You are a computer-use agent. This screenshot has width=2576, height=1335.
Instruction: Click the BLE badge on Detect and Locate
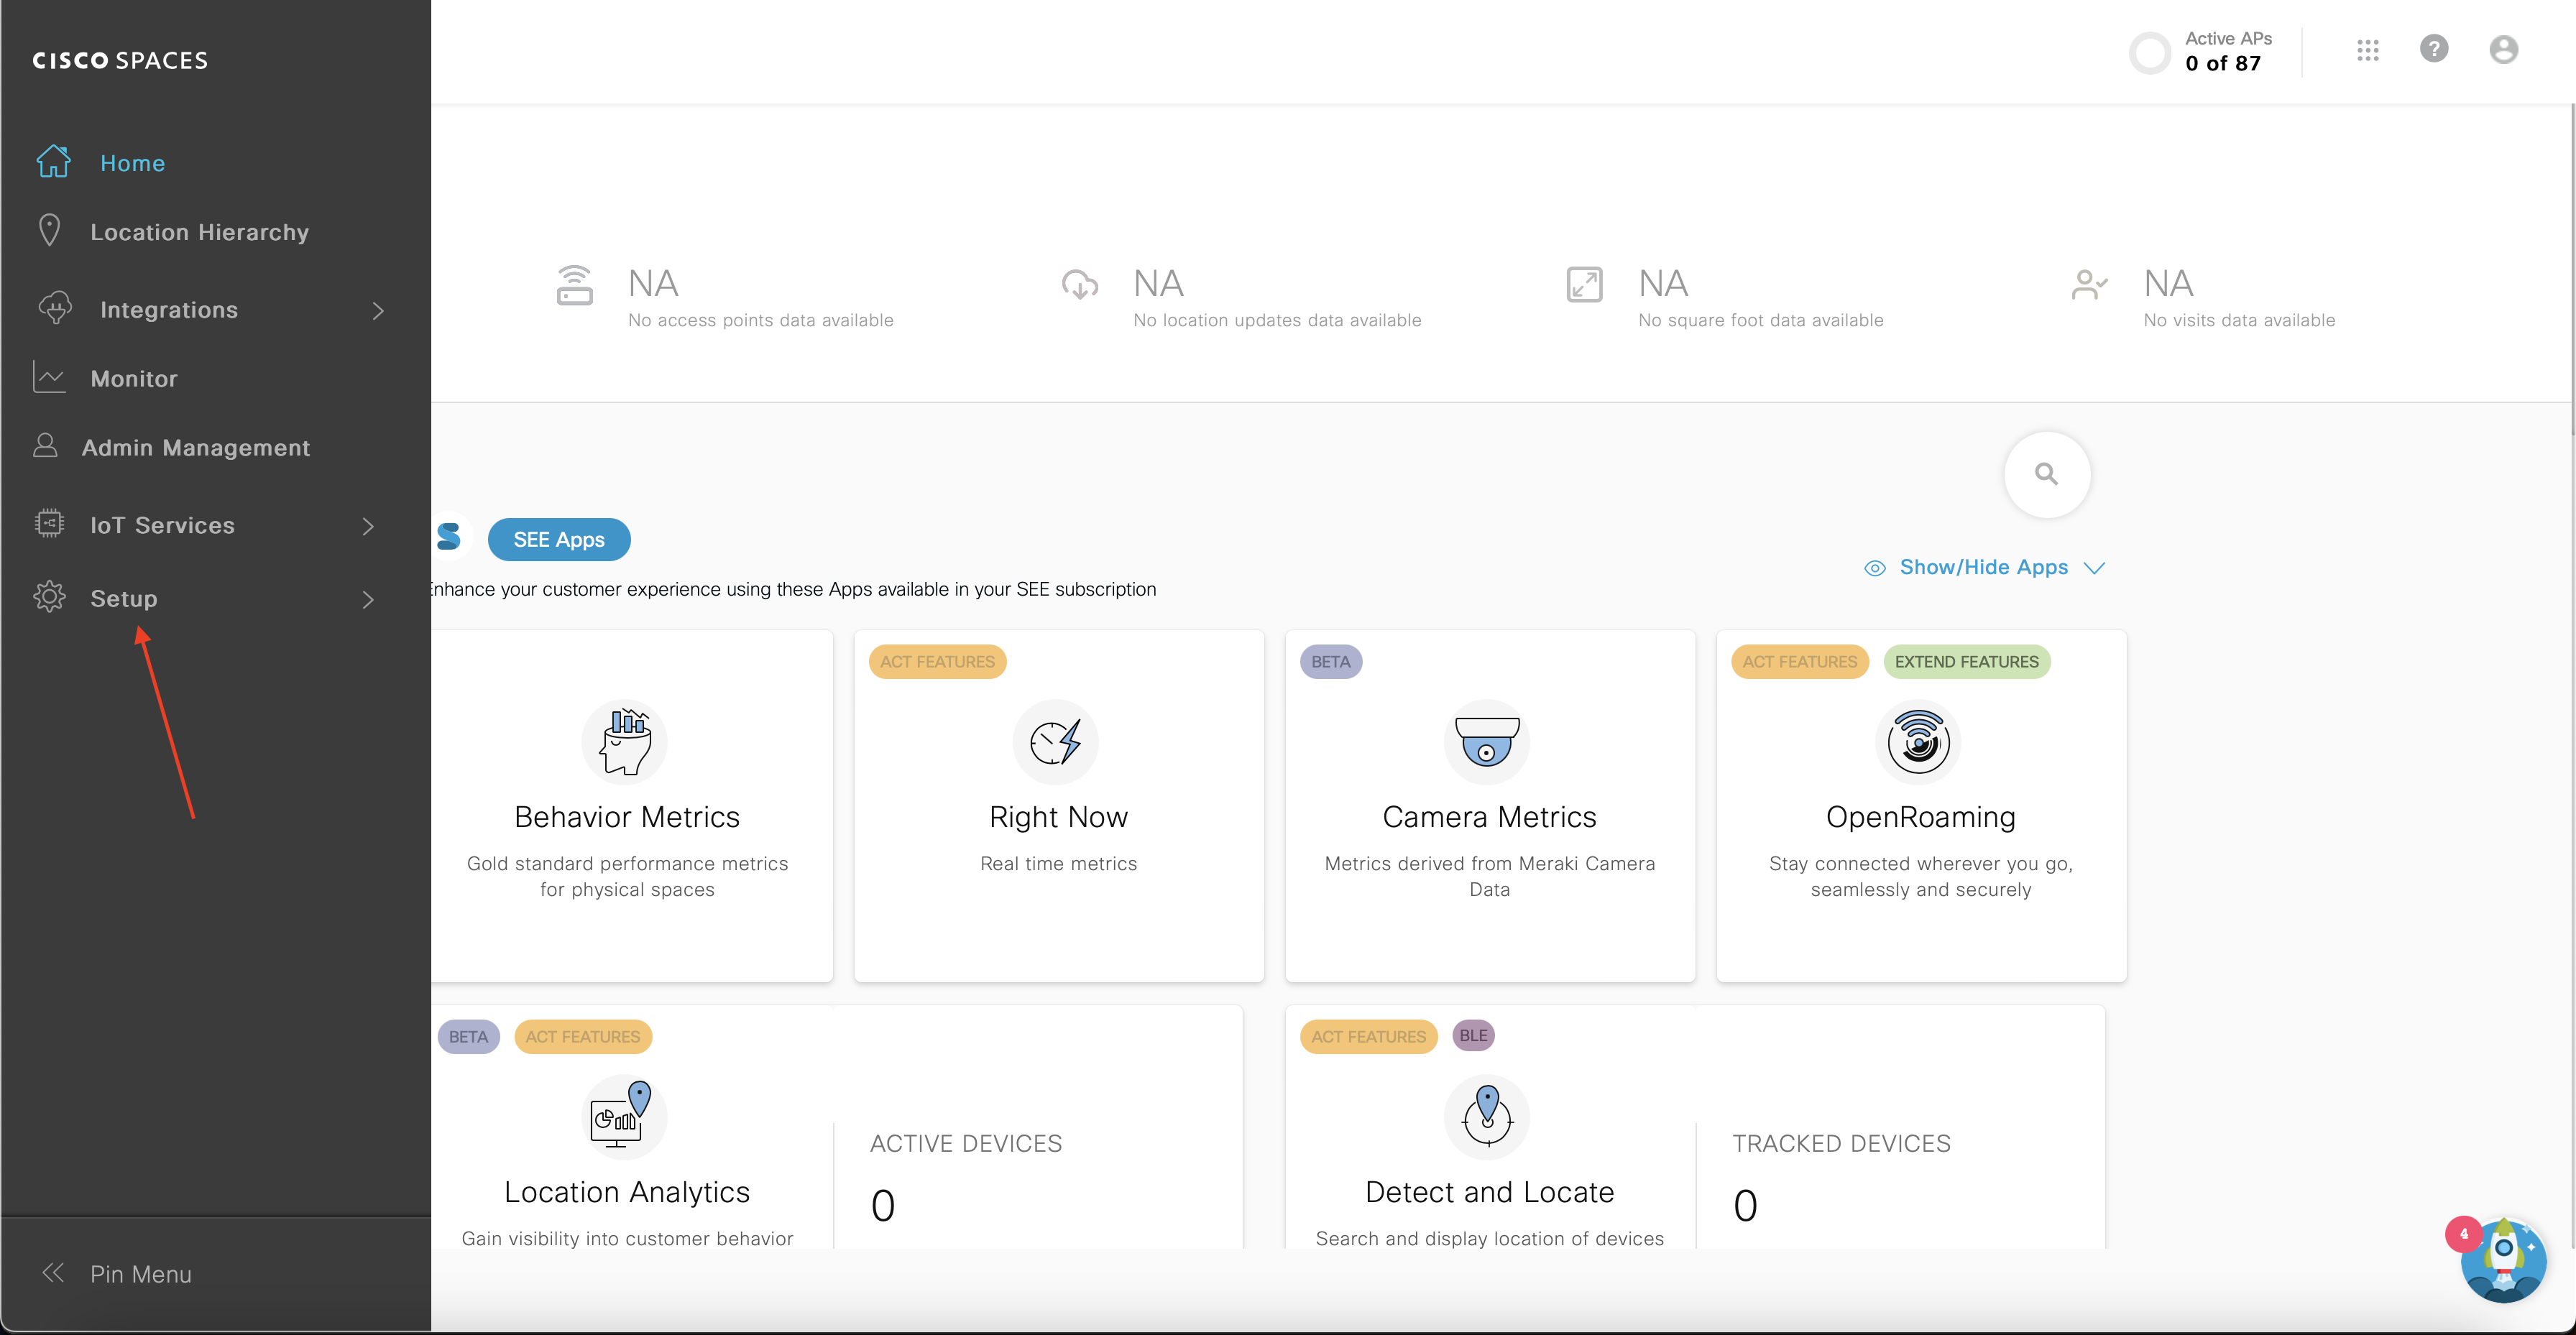[x=1473, y=1036]
